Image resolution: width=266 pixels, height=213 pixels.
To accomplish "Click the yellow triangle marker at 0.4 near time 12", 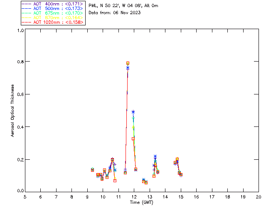I will coord(133,127).
